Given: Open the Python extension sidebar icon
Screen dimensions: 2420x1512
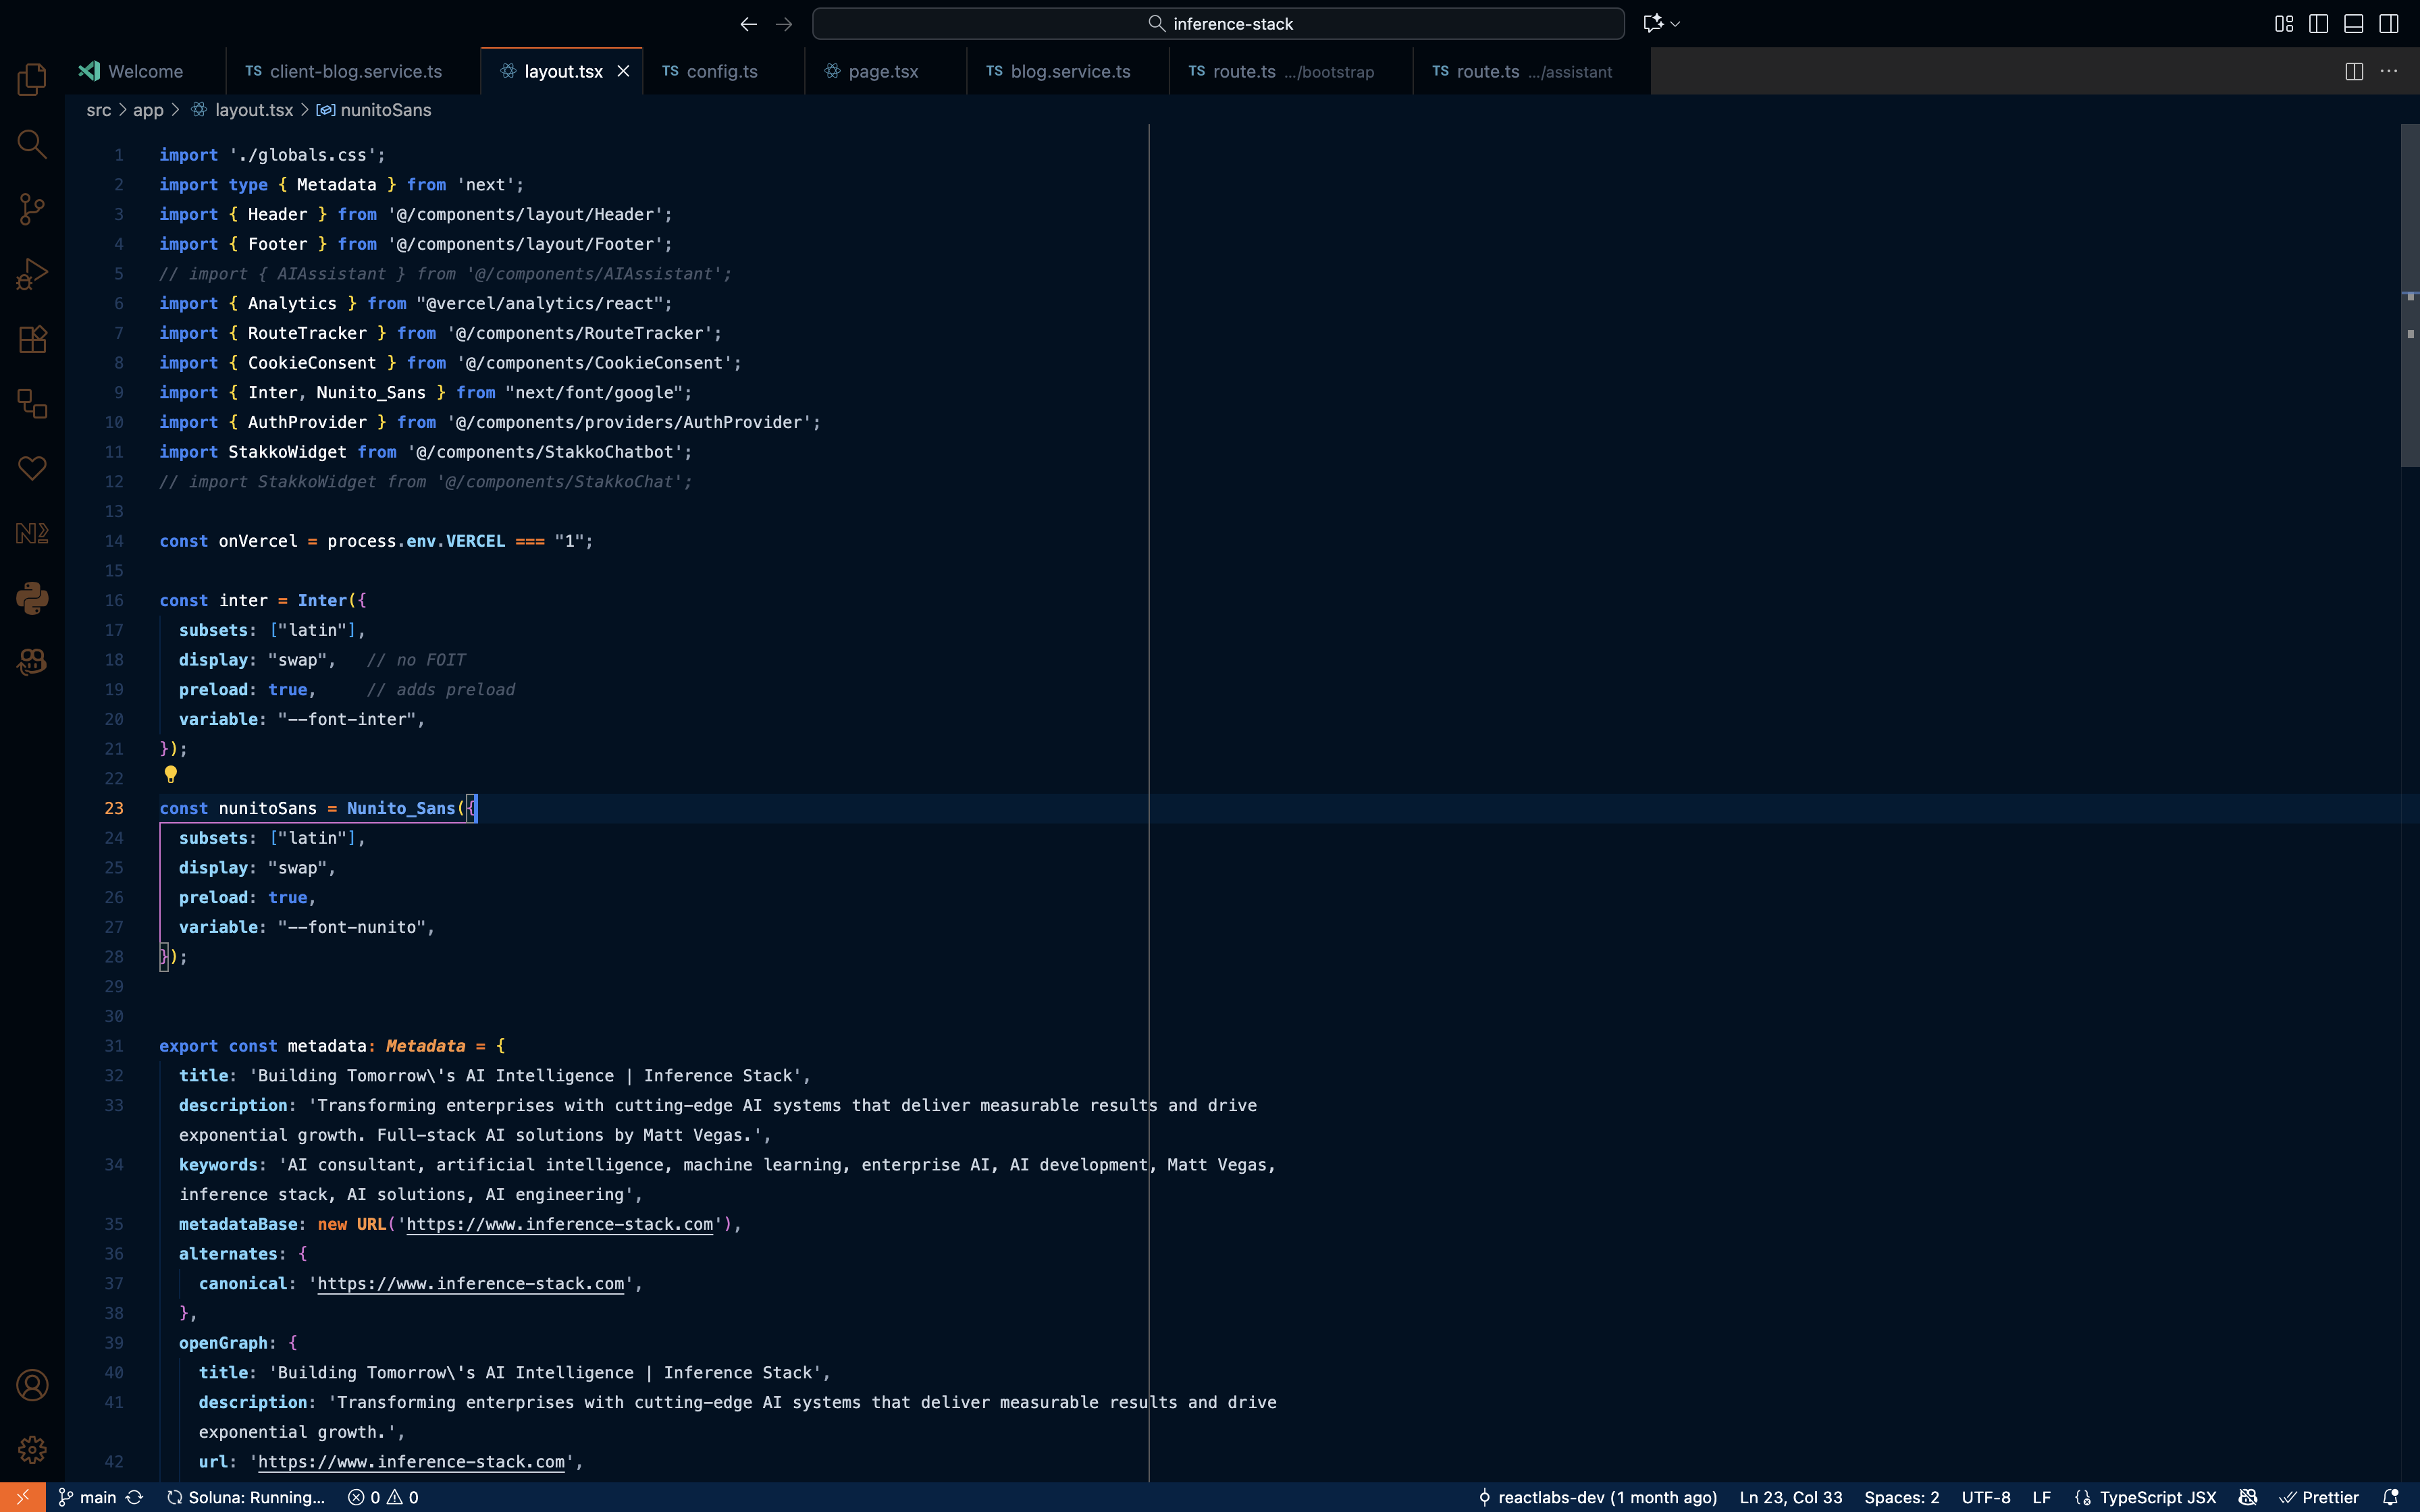Looking at the screenshot, I should [32, 598].
